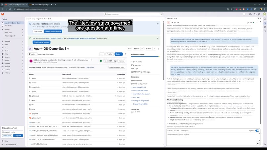Screen dimensions: 267x150
Task: Open the plus add-file dropdown
Action: (102, 54)
